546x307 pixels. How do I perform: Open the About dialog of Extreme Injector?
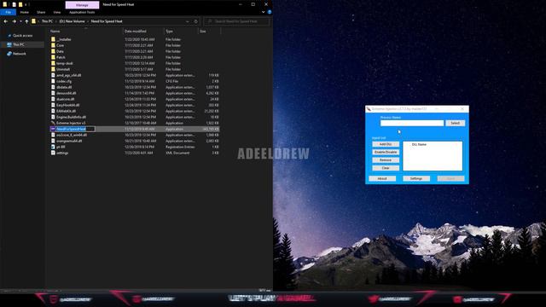[x=382, y=178]
